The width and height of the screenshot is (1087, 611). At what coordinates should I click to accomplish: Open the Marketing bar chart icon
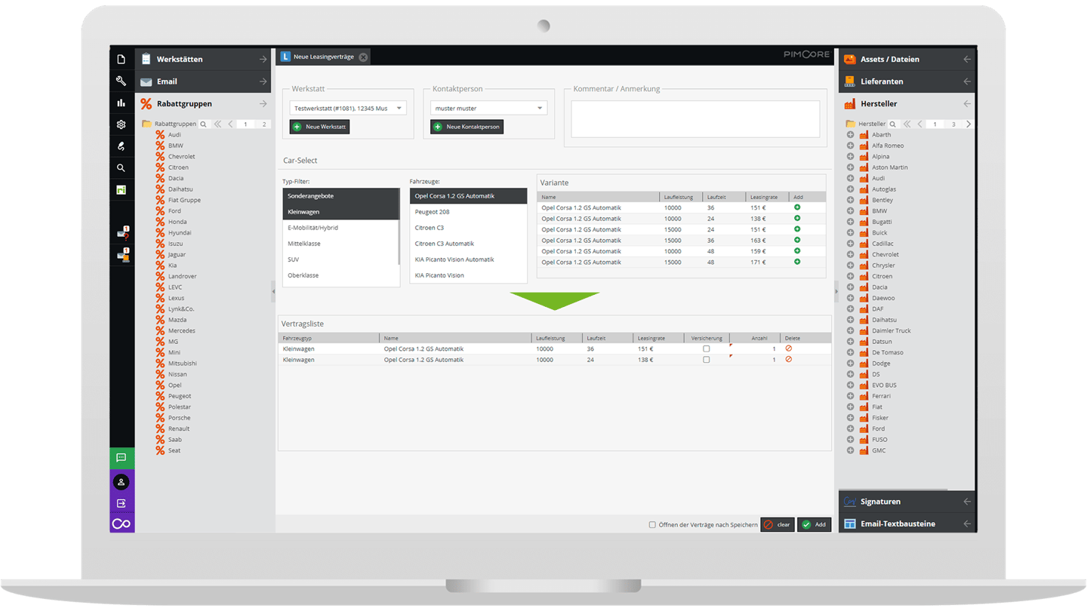pyautogui.click(x=121, y=103)
